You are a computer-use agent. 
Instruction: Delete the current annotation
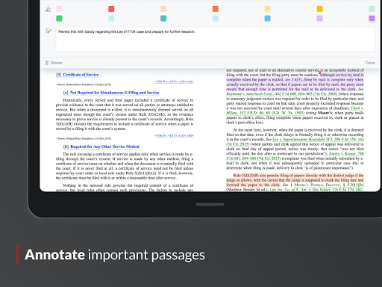coord(54,63)
